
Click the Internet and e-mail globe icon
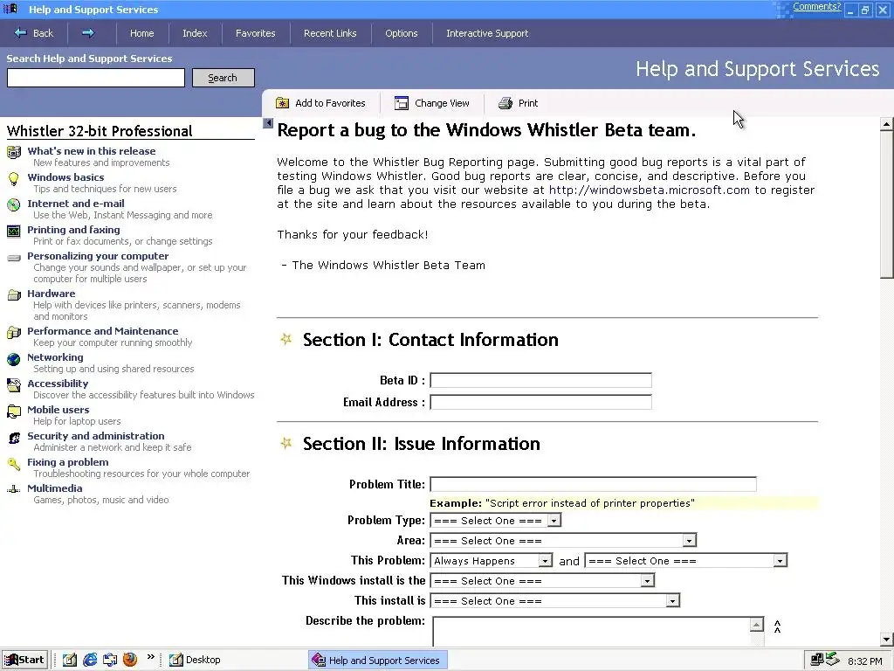pyautogui.click(x=14, y=204)
